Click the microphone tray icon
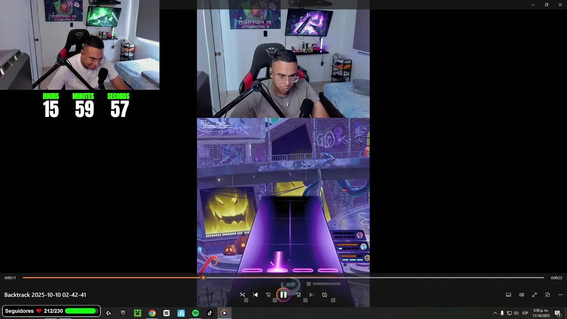The image size is (567, 319). [502, 313]
